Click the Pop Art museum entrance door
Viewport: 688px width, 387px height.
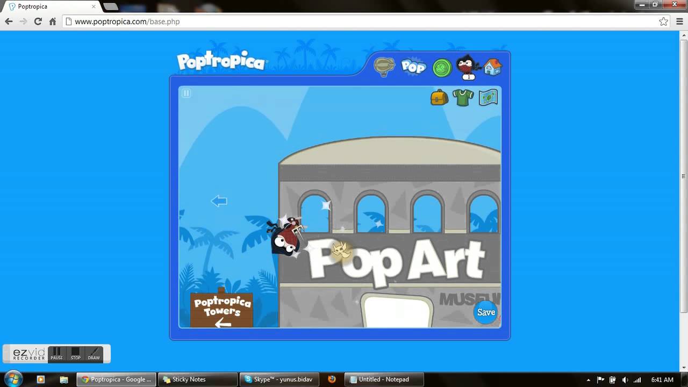click(397, 310)
